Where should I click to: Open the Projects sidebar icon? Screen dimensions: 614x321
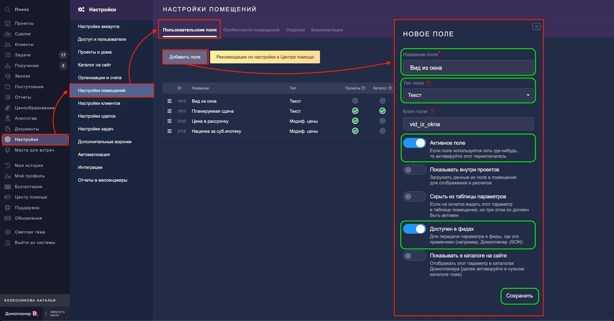click(x=8, y=23)
